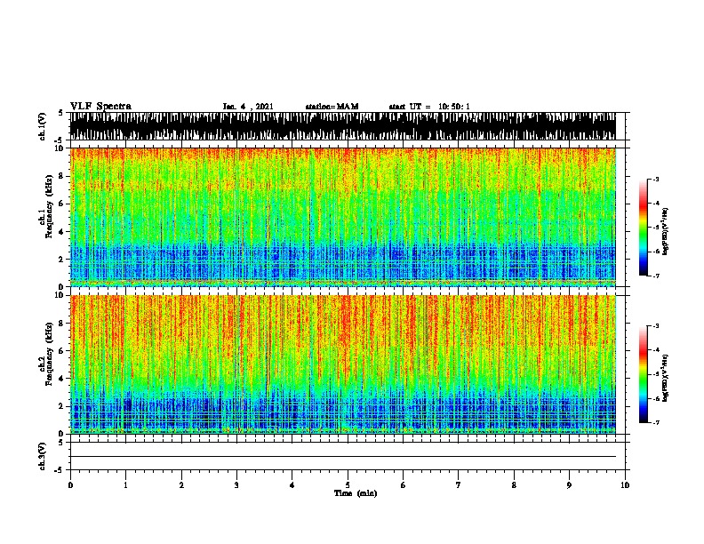This screenshot has width=704, height=544.
Task: Click the ch.1 color scale bar
Action: point(644,228)
